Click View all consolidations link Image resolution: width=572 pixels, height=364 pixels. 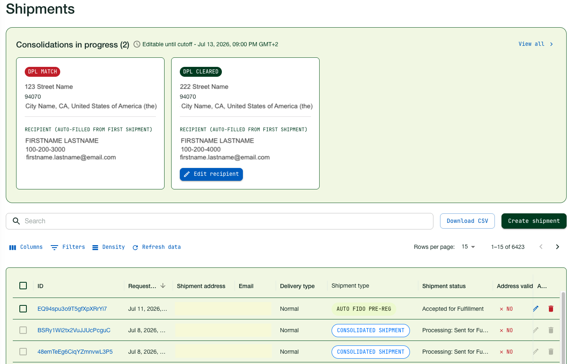[x=536, y=44]
